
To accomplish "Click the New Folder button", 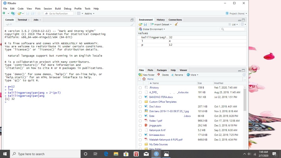I will tap(147, 75).
